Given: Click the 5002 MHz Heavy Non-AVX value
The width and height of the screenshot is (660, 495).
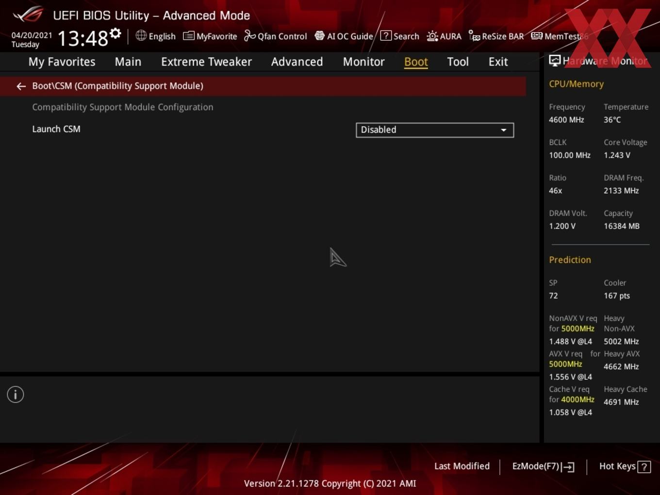Looking at the screenshot, I should [x=621, y=342].
